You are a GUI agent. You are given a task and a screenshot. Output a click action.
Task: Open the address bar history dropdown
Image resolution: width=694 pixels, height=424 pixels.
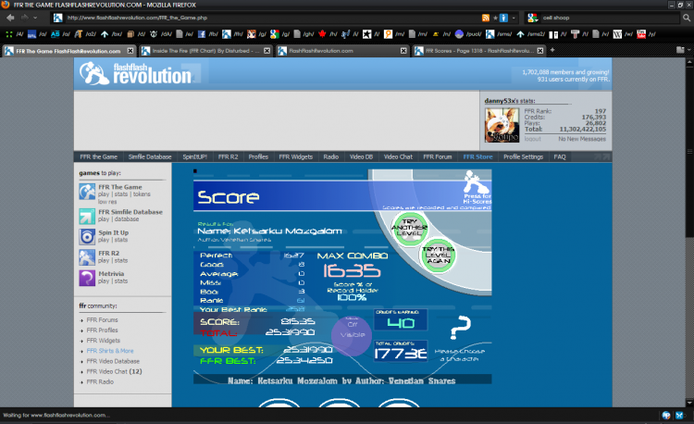(514, 18)
